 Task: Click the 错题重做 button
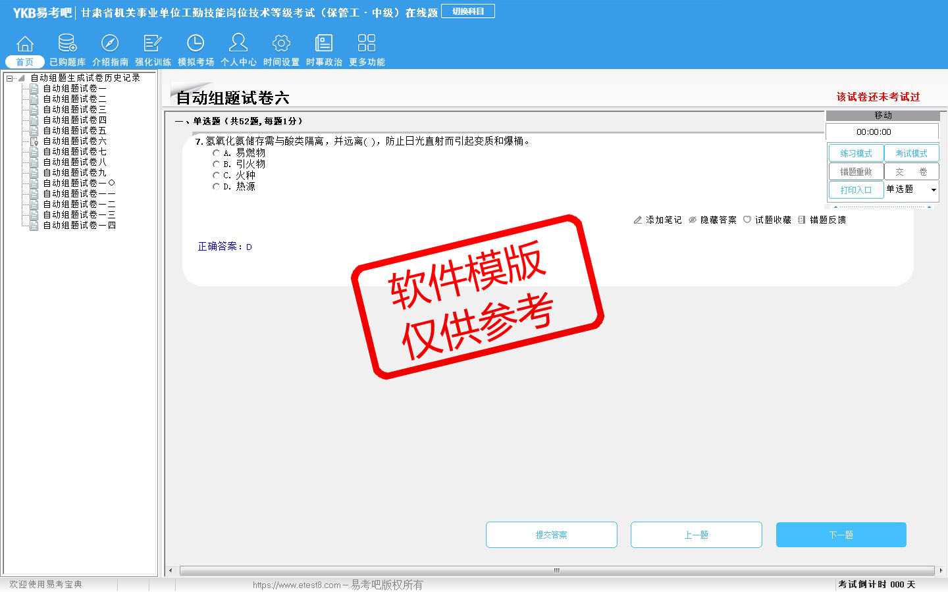(856, 172)
